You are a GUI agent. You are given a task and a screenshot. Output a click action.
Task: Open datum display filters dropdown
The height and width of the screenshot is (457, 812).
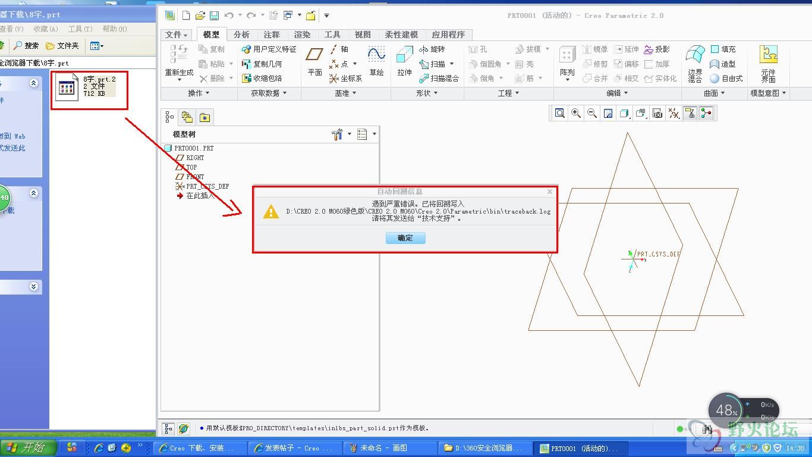pos(673,113)
